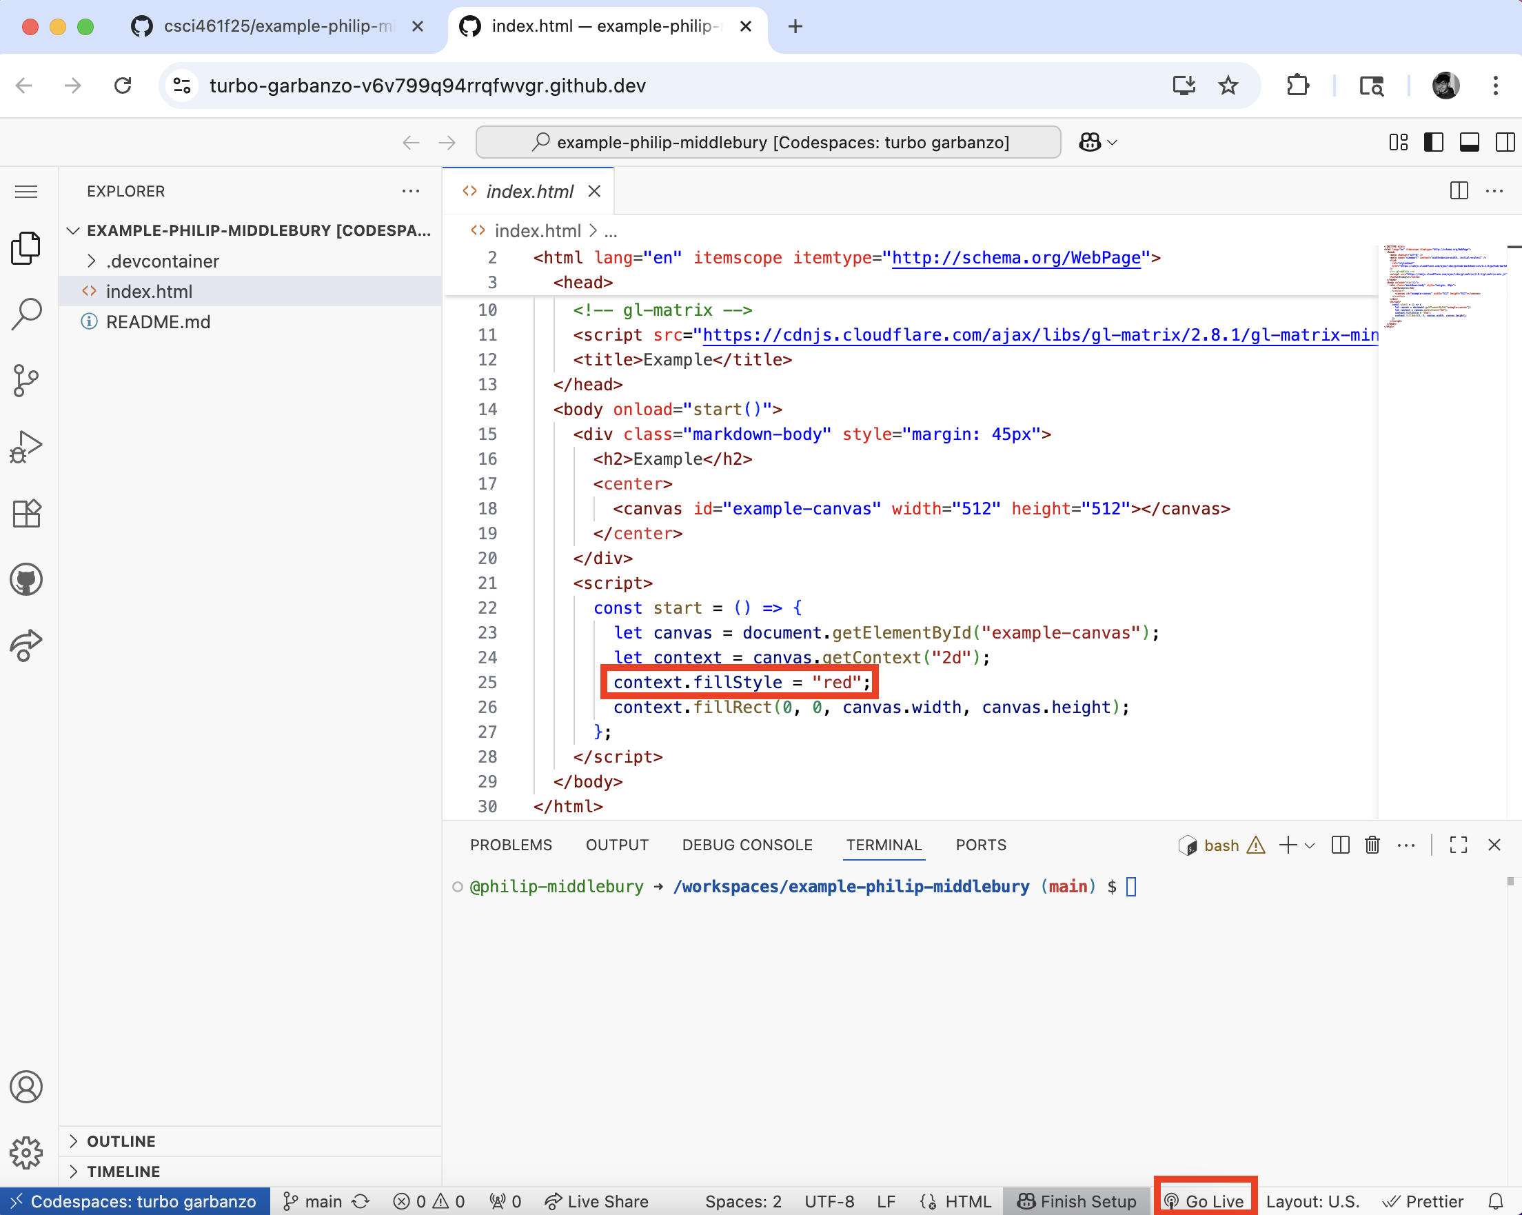Open the Source Control view
Image resolution: width=1522 pixels, height=1215 pixels.
coord(26,381)
